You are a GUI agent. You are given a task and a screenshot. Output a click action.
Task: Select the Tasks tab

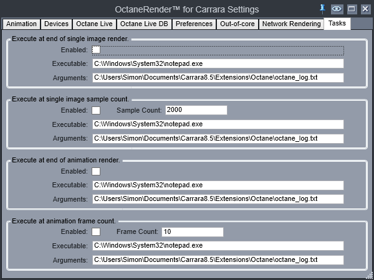pyautogui.click(x=337, y=24)
